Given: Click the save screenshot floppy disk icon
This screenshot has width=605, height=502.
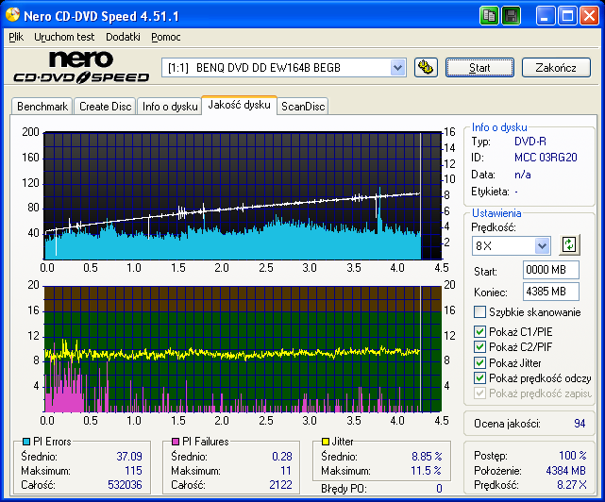Looking at the screenshot, I should click(512, 16).
